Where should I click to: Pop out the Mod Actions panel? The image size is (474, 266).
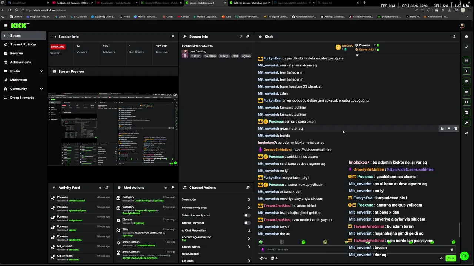coord(172,188)
